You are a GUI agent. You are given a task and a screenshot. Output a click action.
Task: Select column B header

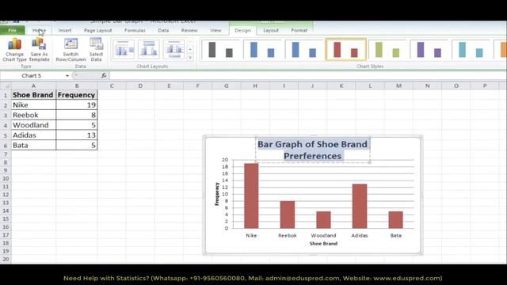point(77,86)
